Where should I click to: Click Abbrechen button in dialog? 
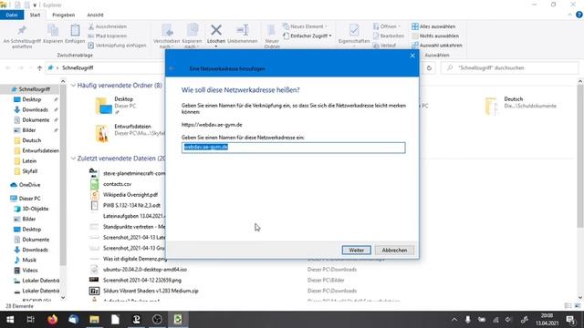click(x=394, y=251)
